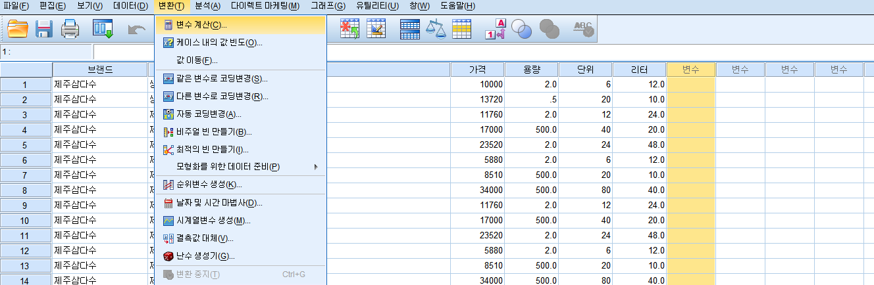Image resolution: width=874 pixels, height=285 pixels.
Task: Click the Spell Check ABC icon
Action: [x=583, y=29]
